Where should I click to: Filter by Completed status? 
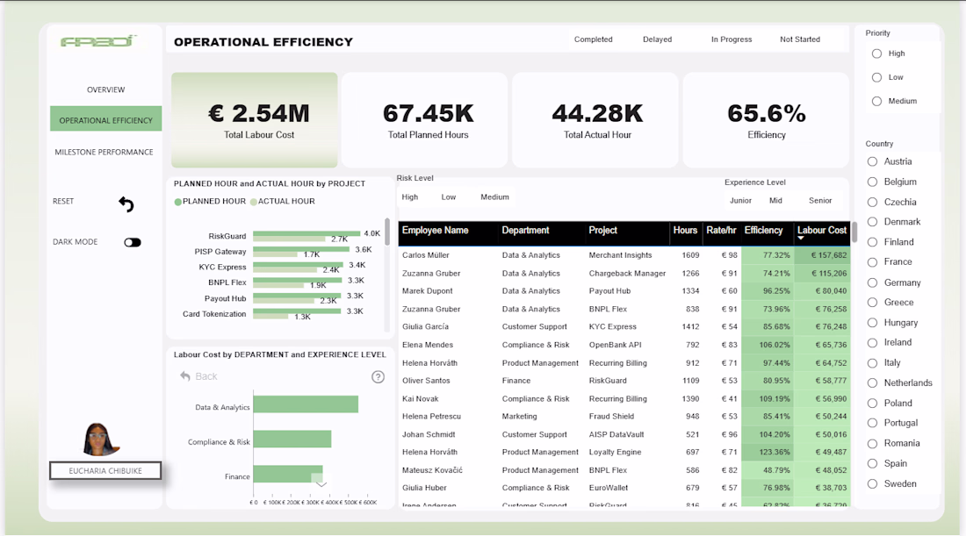click(594, 39)
